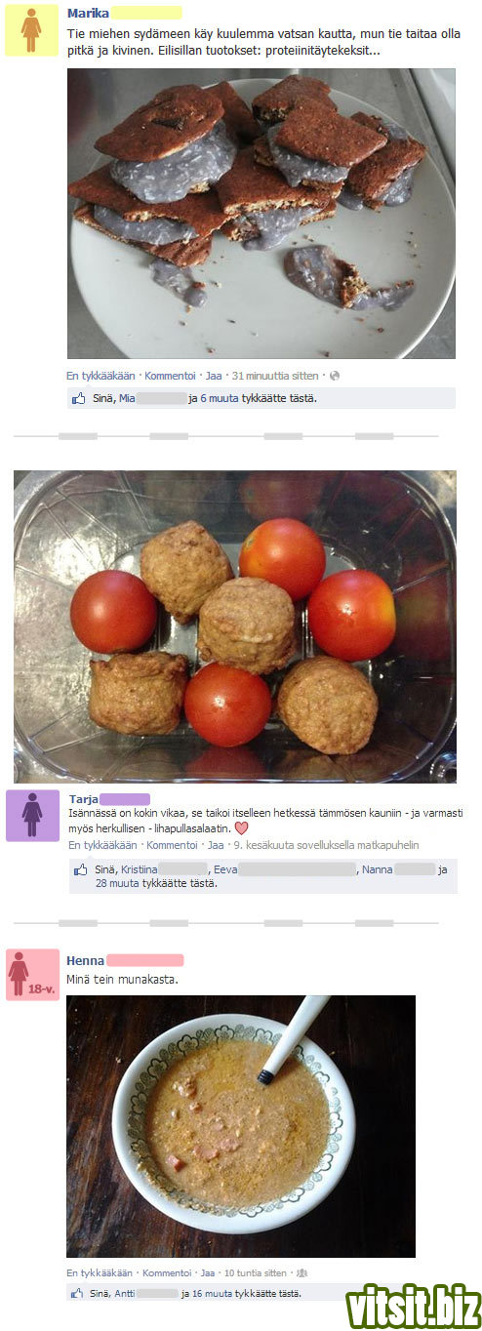The height and width of the screenshot is (1331, 482).
Task: Click the vitsit.biz watermark logo
Action: tap(414, 1305)
